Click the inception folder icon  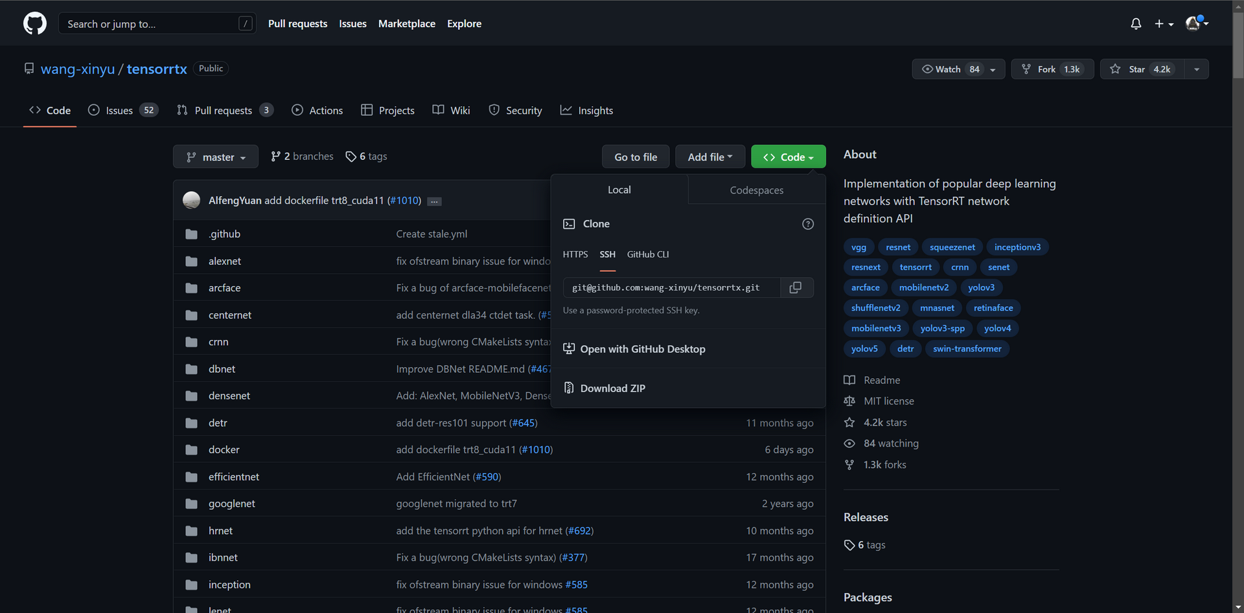pyautogui.click(x=191, y=585)
